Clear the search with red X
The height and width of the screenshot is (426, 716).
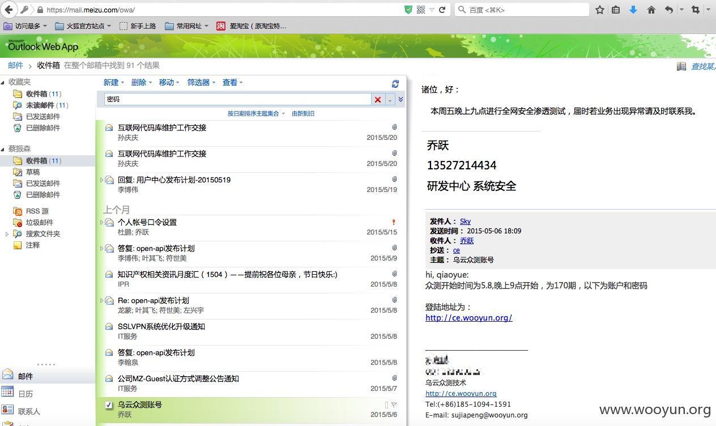(x=378, y=100)
